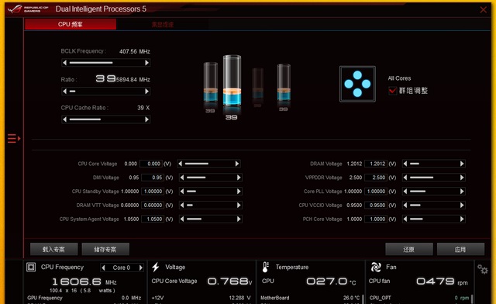Open the settings gear icon in status bar

click(482, 269)
